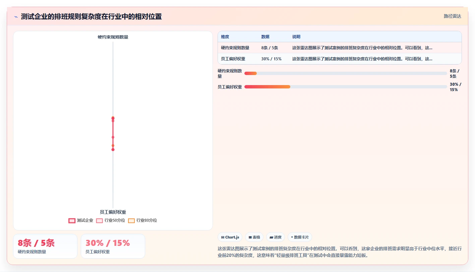Click the bottom data point on radar chart
This screenshot has width=475, height=272.
coord(113,149)
